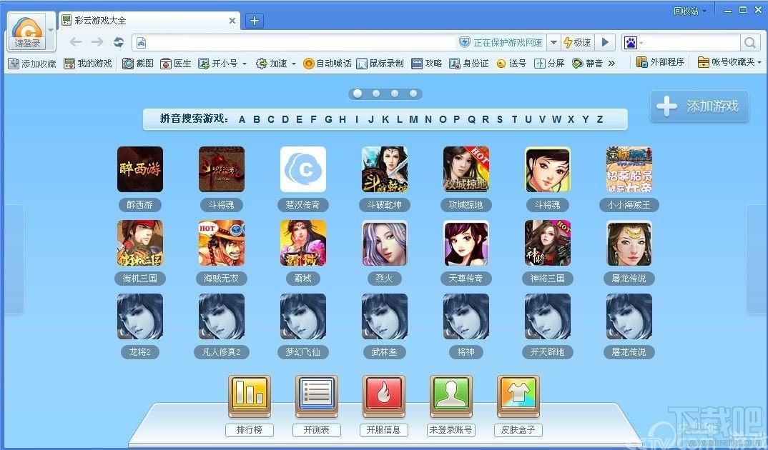Switch to the 彩云游戏大全 tab
768x450 pixels.
(149, 21)
